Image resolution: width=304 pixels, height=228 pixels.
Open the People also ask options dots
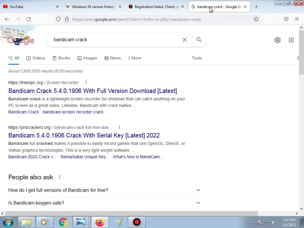[x=59, y=177]
